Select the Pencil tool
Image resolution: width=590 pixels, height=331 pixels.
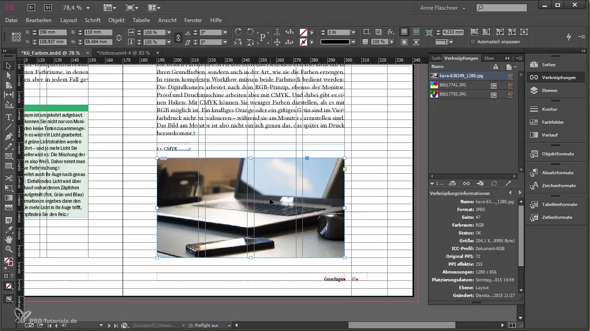click(x=9, y=147)
